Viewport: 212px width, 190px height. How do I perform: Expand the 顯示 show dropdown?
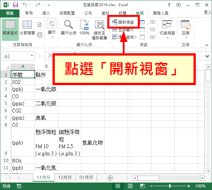point(52,29)
